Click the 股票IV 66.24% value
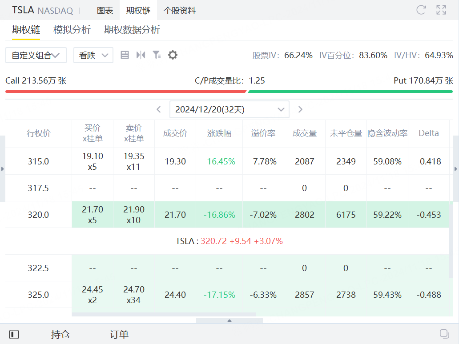Screen dimensions: 459x344 pyautogui.click(x=298, y=55)
